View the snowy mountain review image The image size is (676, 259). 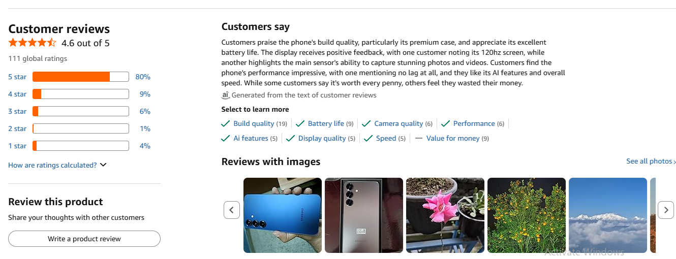[x=608, y=215]
